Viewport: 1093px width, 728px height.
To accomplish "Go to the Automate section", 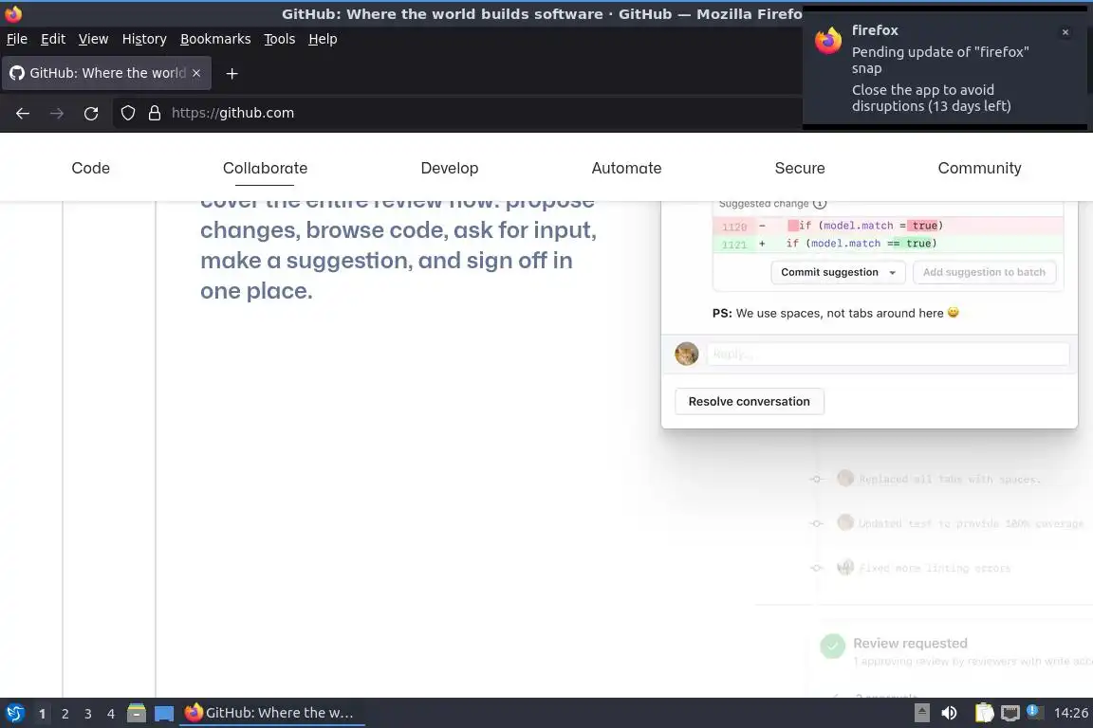I will tap(626, 168).
